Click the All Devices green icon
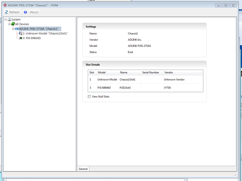Image resolution: width=242 pixels, height=181 pixels. 13,24
